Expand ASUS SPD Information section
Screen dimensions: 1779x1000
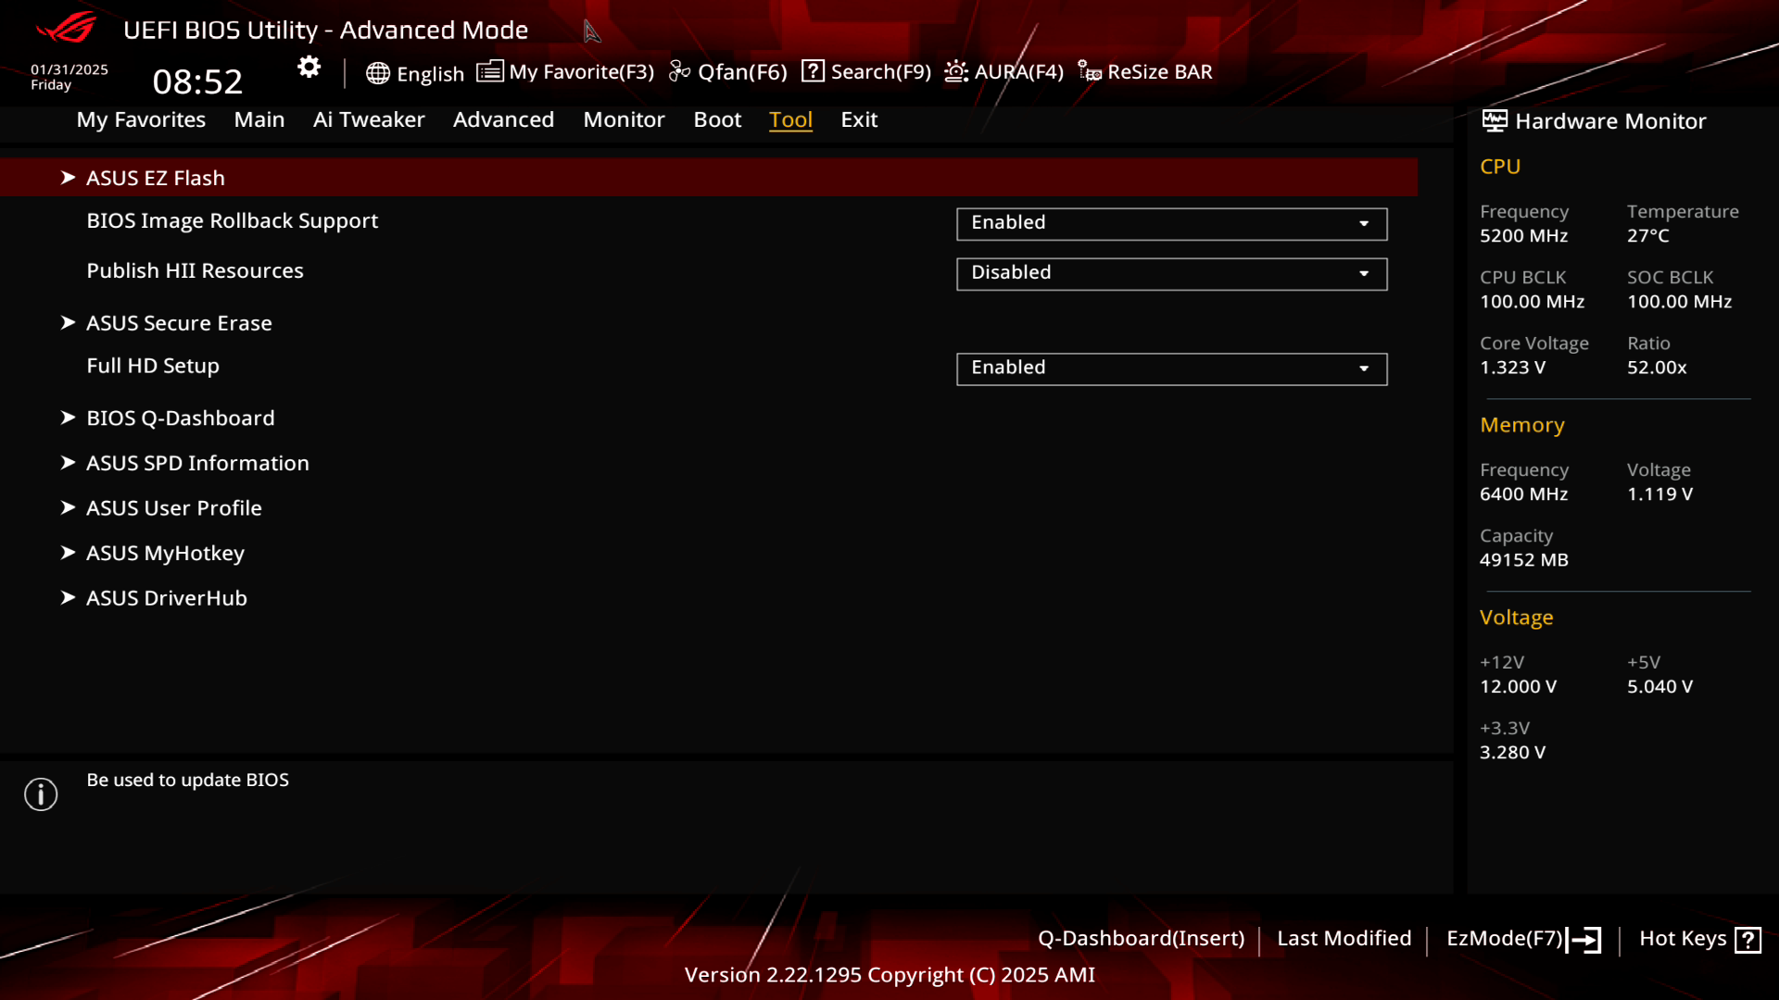(x=198, y=461)
